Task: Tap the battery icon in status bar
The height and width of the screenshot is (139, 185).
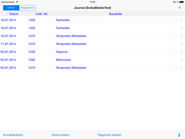Action: coord(182,2)
